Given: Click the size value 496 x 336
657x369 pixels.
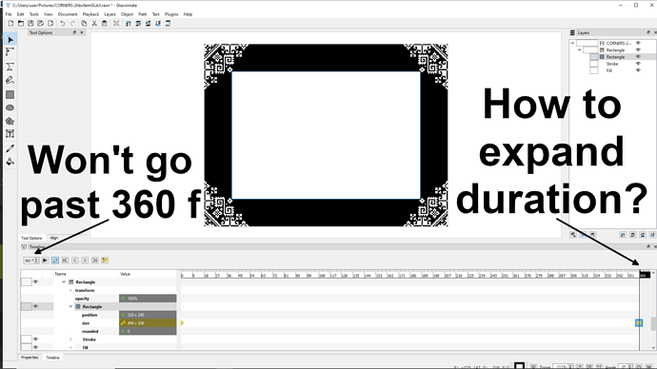Looking at the screenshot, I should click(148, 323).
